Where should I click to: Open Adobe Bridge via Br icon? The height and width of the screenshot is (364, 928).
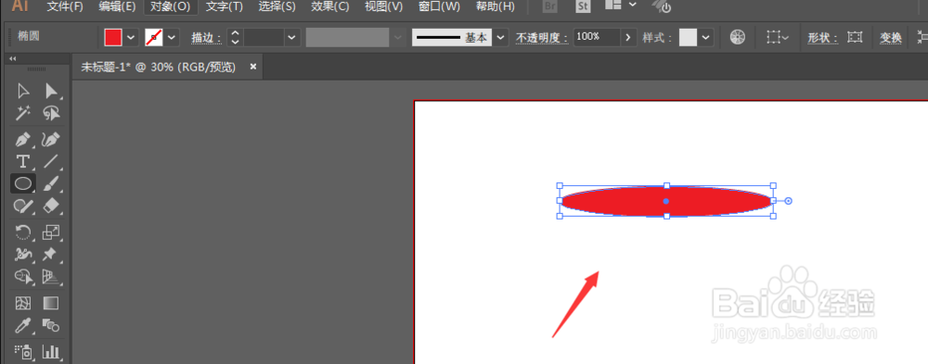[x=549, y=6]
